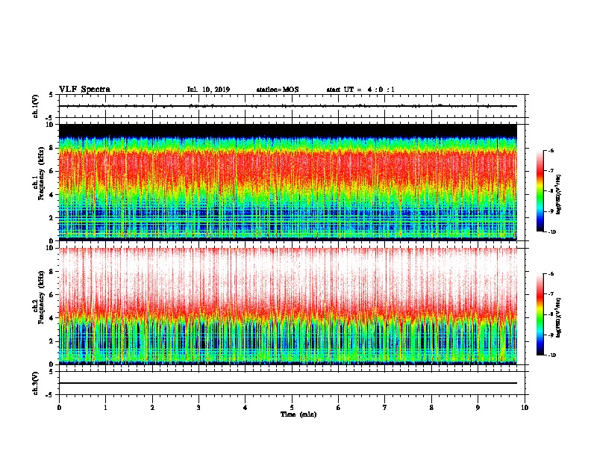
Task: Click the flat ch.3 voltage trace
Action: tap(287, 383)
